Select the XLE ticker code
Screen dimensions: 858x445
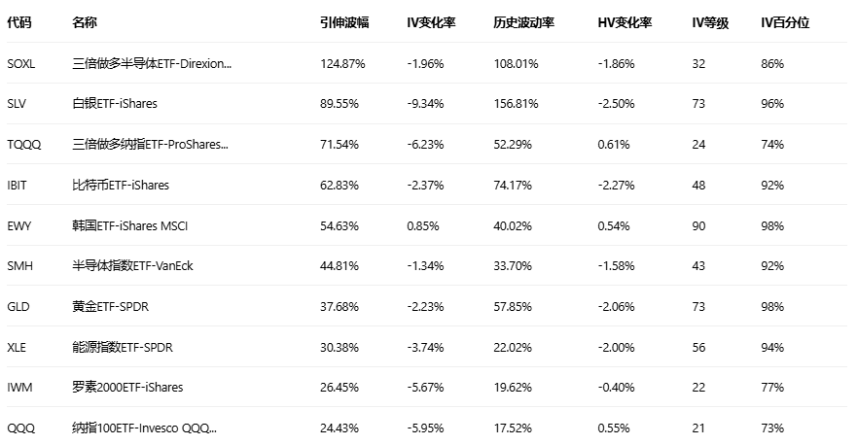[18, 347]
